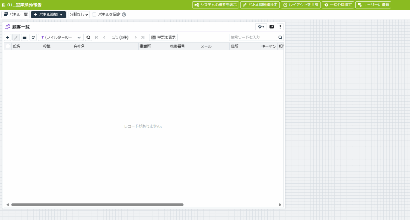Open the list menu hamburger icon

pyautogui.click(x=24, y=37)
